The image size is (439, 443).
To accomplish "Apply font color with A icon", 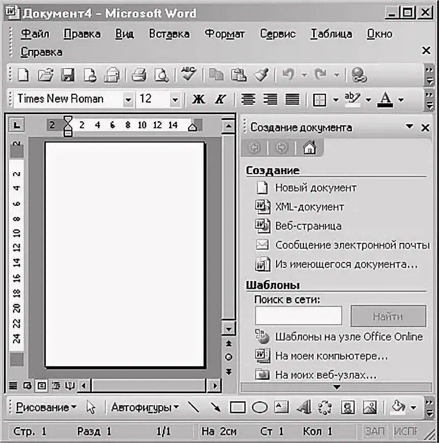I will pos(386,99).
